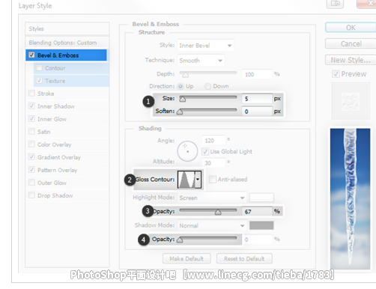Toggle the Use Global Light checkbox
This screenshot has height=289, width=376.
point(205,151)
